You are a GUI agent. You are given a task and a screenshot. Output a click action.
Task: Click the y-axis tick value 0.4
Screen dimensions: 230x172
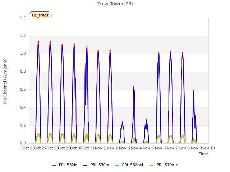[x=23, y=107]
